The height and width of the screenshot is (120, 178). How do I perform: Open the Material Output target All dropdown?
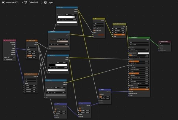[165, 44]
